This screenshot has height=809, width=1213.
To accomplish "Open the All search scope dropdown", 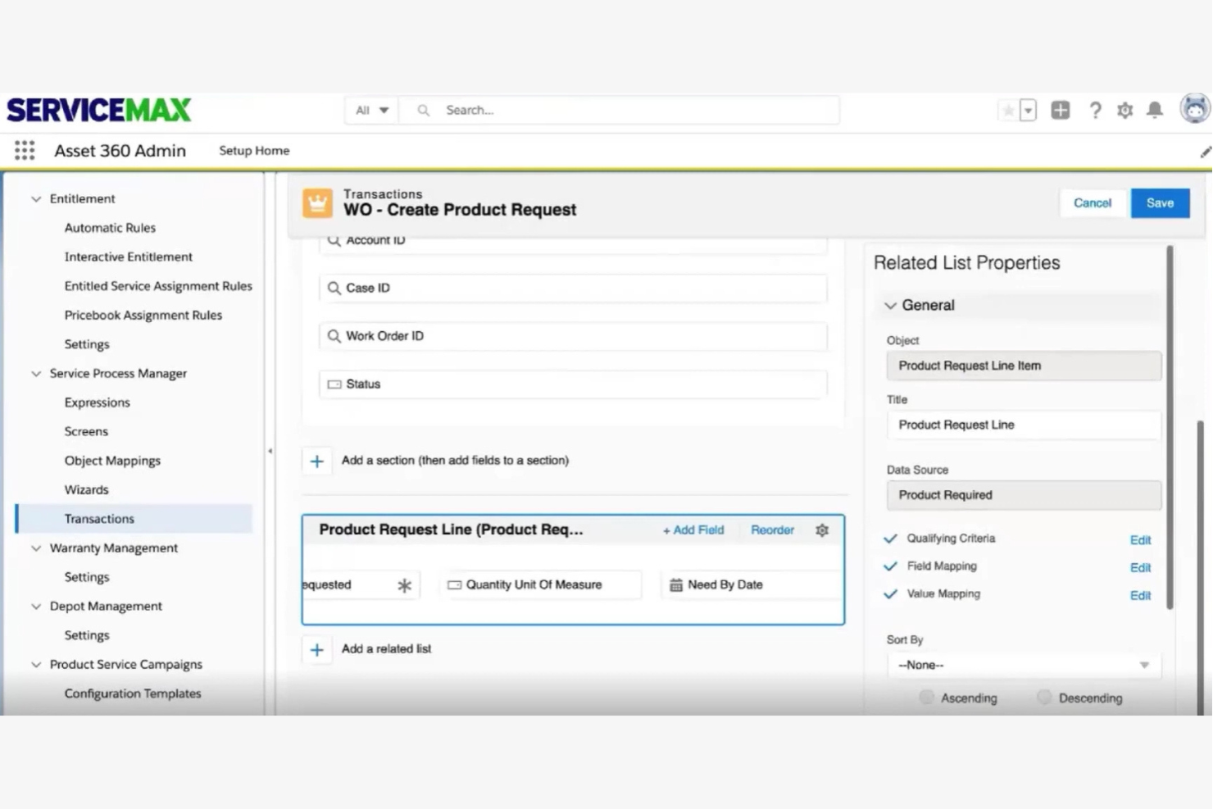I will pyautogui.click(x=372, y=110).
